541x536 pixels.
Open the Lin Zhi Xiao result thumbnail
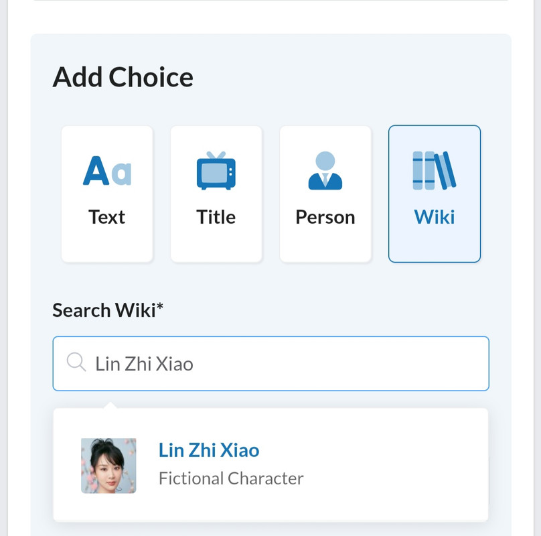point(108,466)
